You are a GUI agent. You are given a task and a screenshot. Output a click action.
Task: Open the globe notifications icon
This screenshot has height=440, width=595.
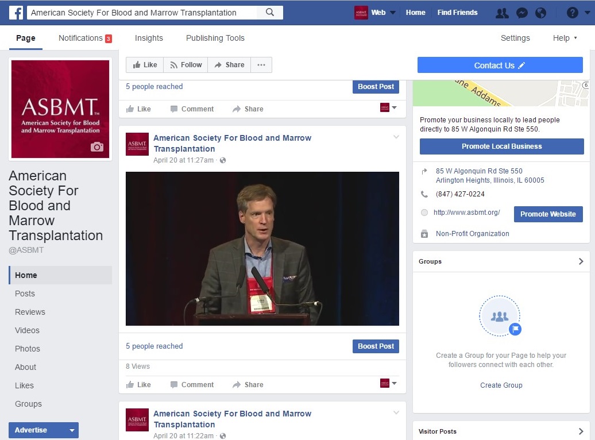[x=540, y=13]
